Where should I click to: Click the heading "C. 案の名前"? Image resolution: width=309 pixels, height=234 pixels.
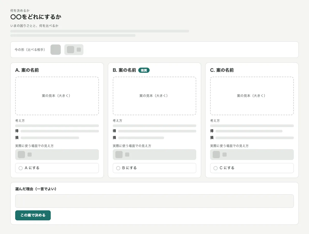point(222,70)
